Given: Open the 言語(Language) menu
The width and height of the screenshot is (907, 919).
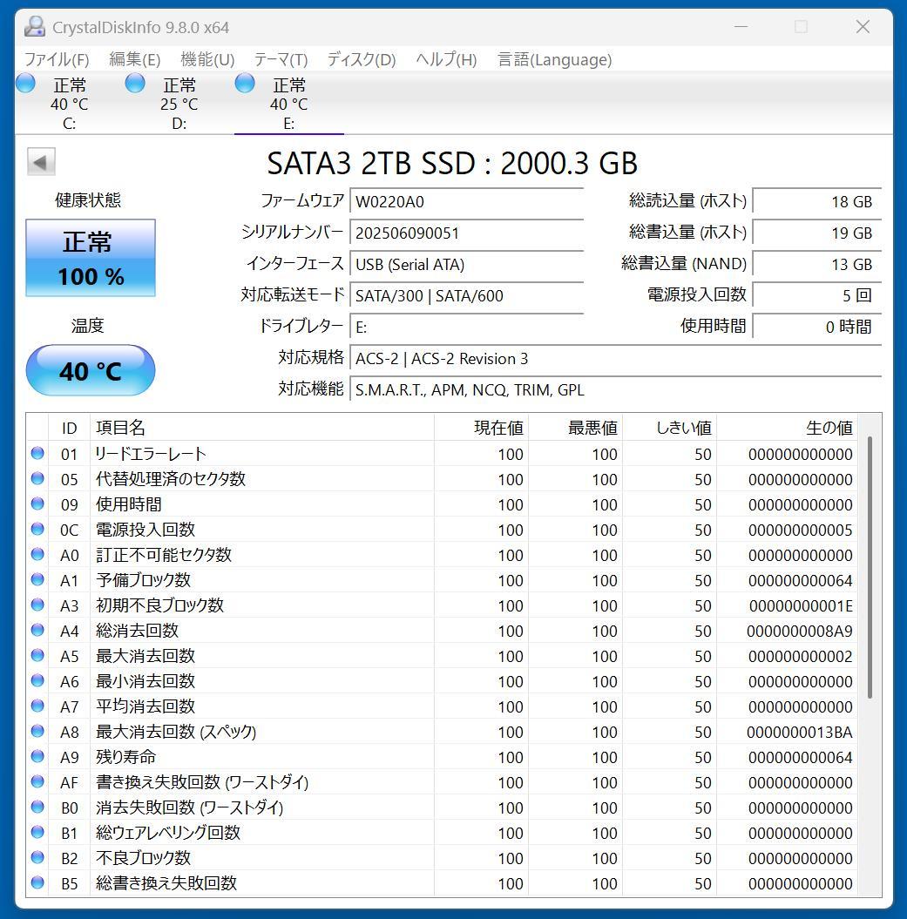Looking at the screenshot, I should 554,59.
